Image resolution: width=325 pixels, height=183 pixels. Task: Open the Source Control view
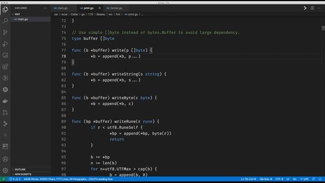[5, 32]
